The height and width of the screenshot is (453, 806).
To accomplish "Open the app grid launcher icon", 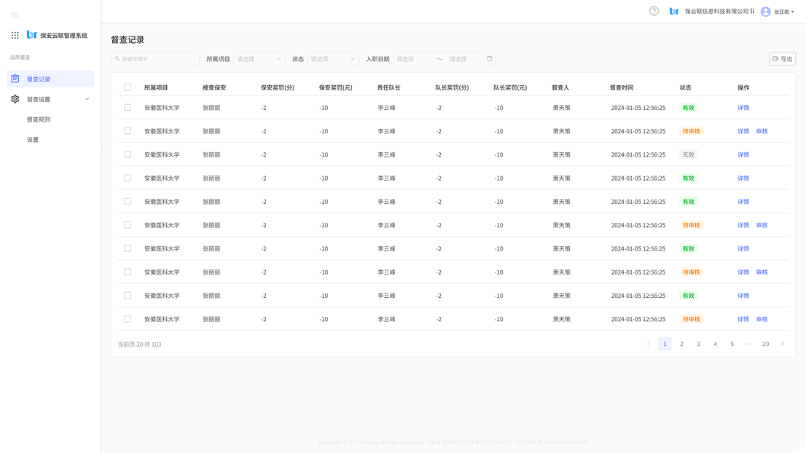I will 15,35.
